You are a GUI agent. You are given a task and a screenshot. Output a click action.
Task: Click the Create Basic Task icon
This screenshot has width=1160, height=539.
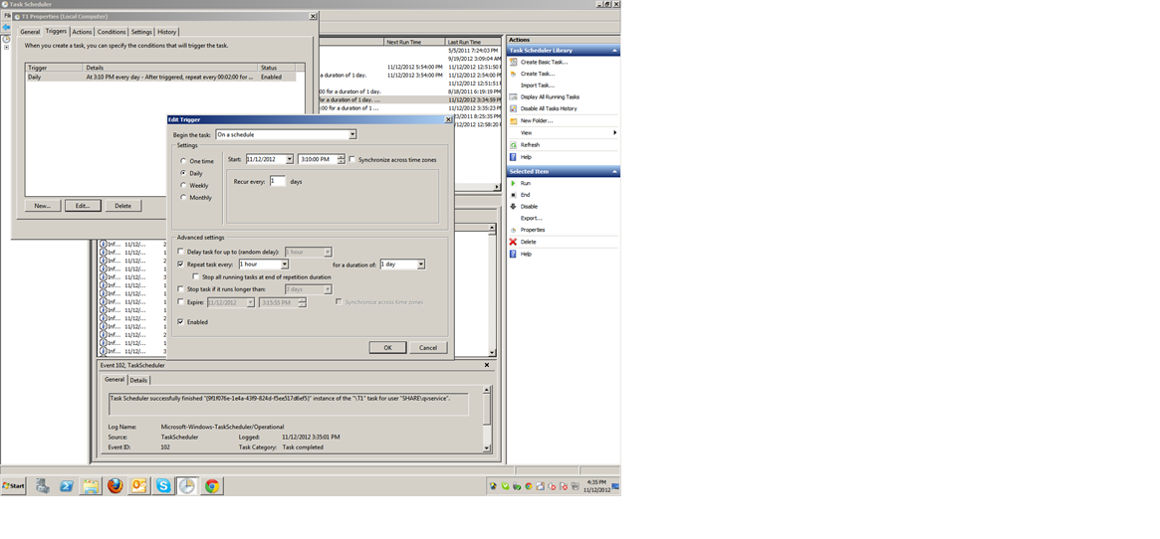[x=514, y=62]
